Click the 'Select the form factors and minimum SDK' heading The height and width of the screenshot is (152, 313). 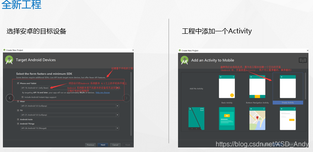44,74
